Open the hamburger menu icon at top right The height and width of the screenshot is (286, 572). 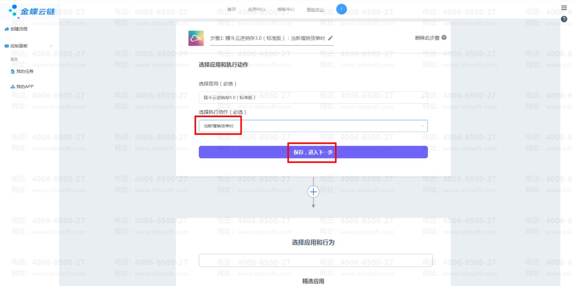(564, 8)
